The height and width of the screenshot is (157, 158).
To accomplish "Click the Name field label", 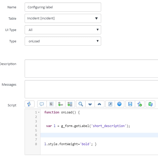I will [x=12, y=7].
